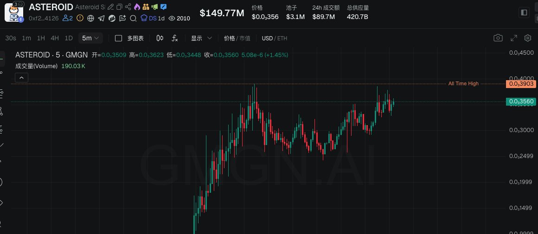Select the 30s timeframe
The image size is (538, 234).
click(x=11, y=38)
